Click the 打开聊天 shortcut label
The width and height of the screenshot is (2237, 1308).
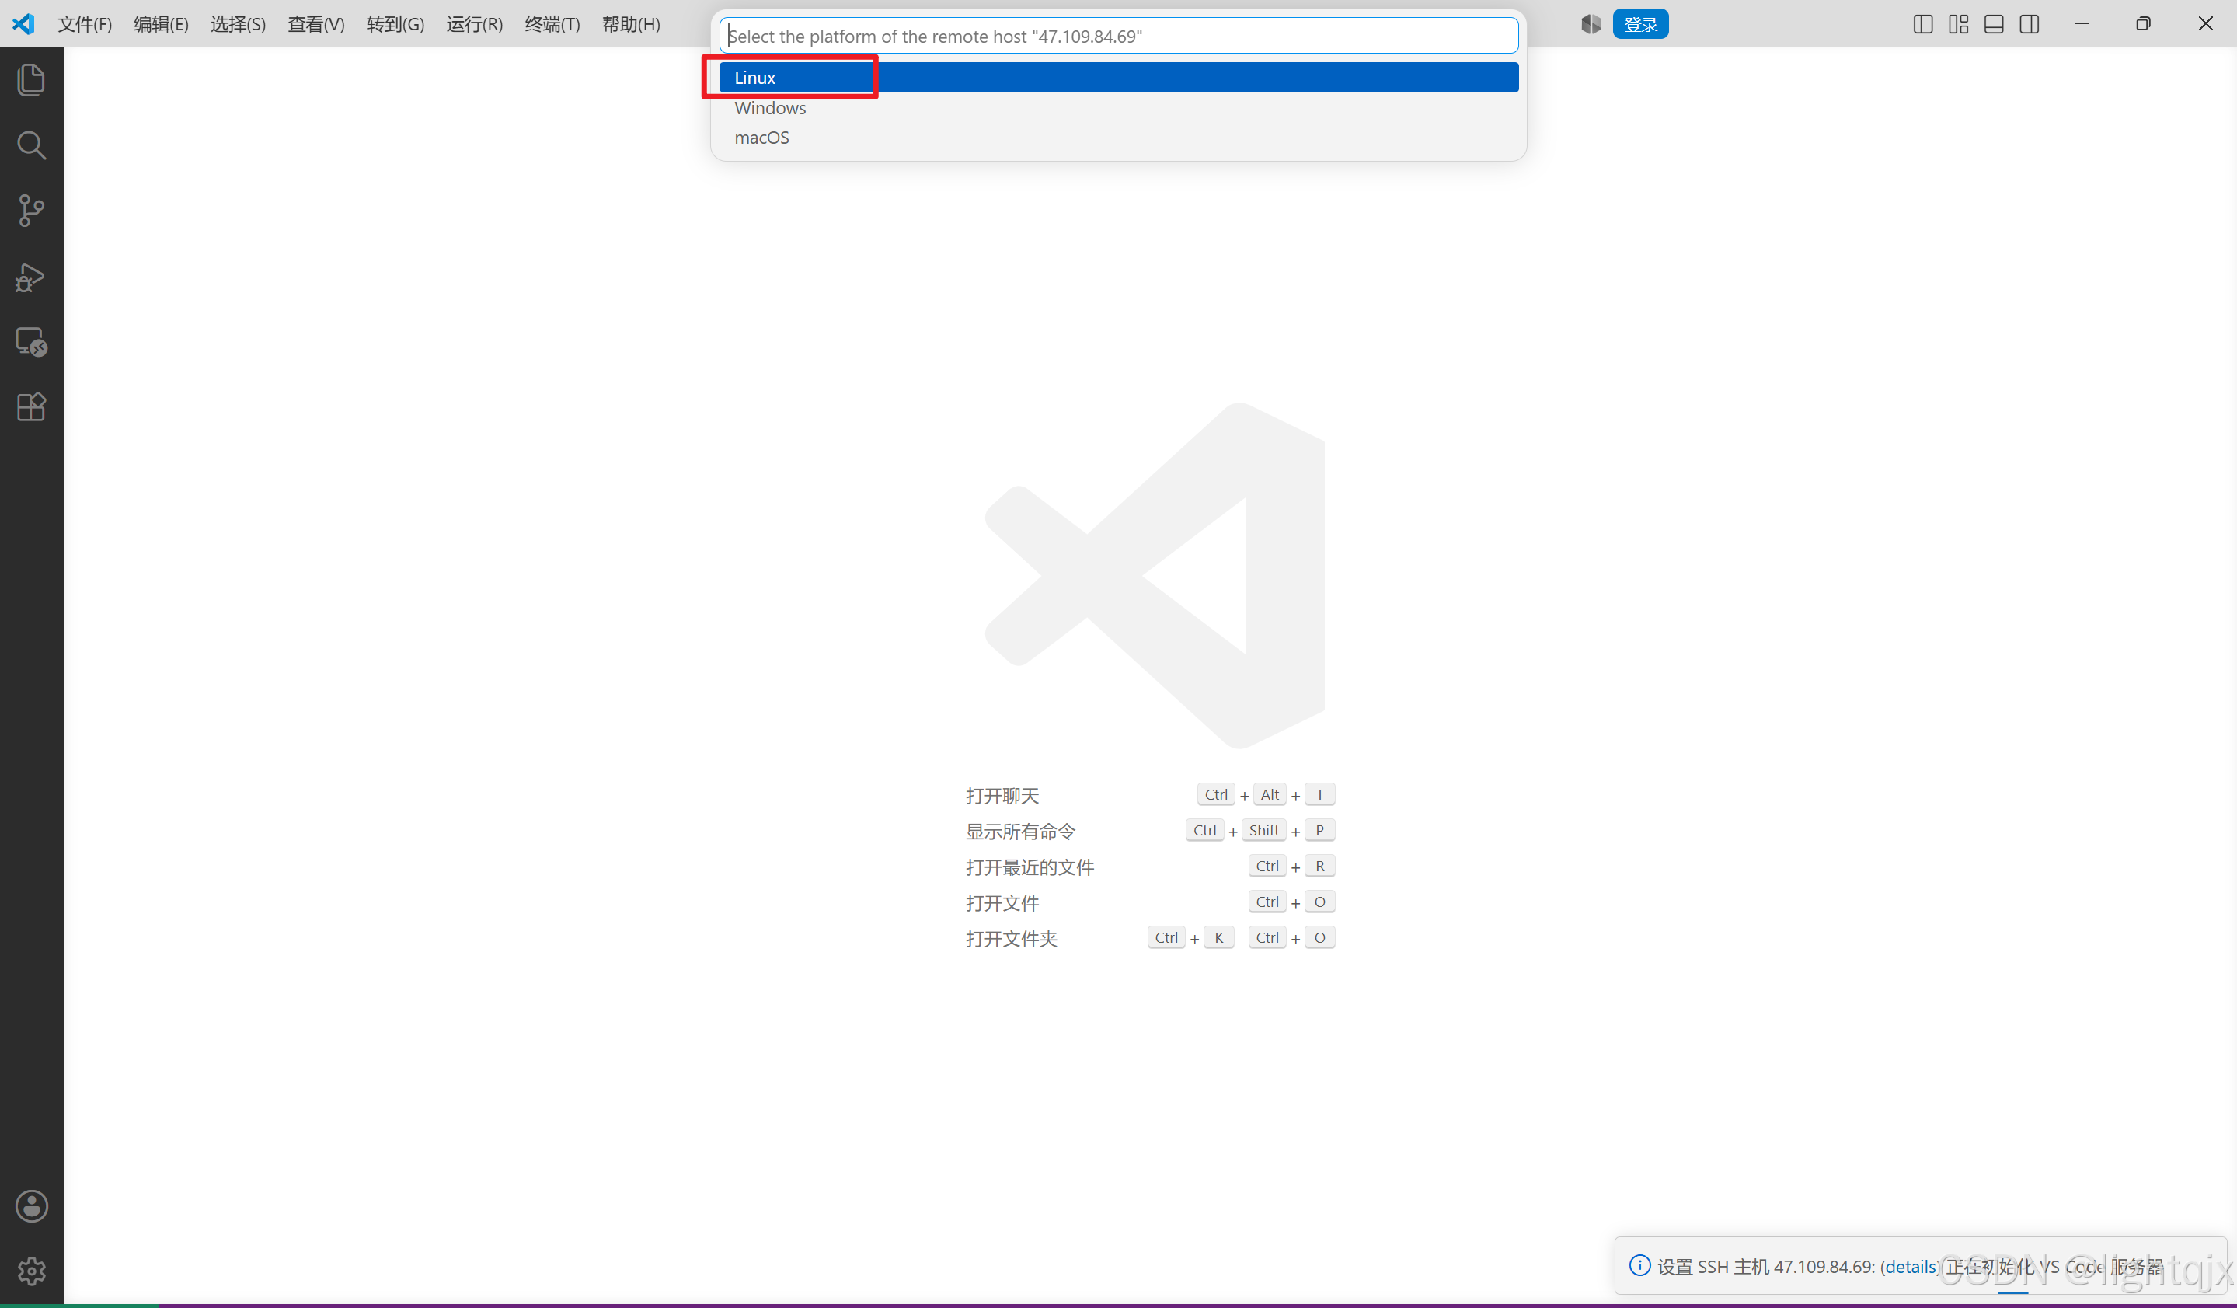(1002, 796)
